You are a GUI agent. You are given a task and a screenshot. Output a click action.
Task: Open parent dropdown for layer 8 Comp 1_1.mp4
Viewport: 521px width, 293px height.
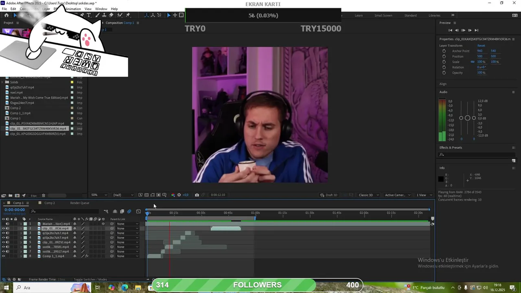click(127, 256)
